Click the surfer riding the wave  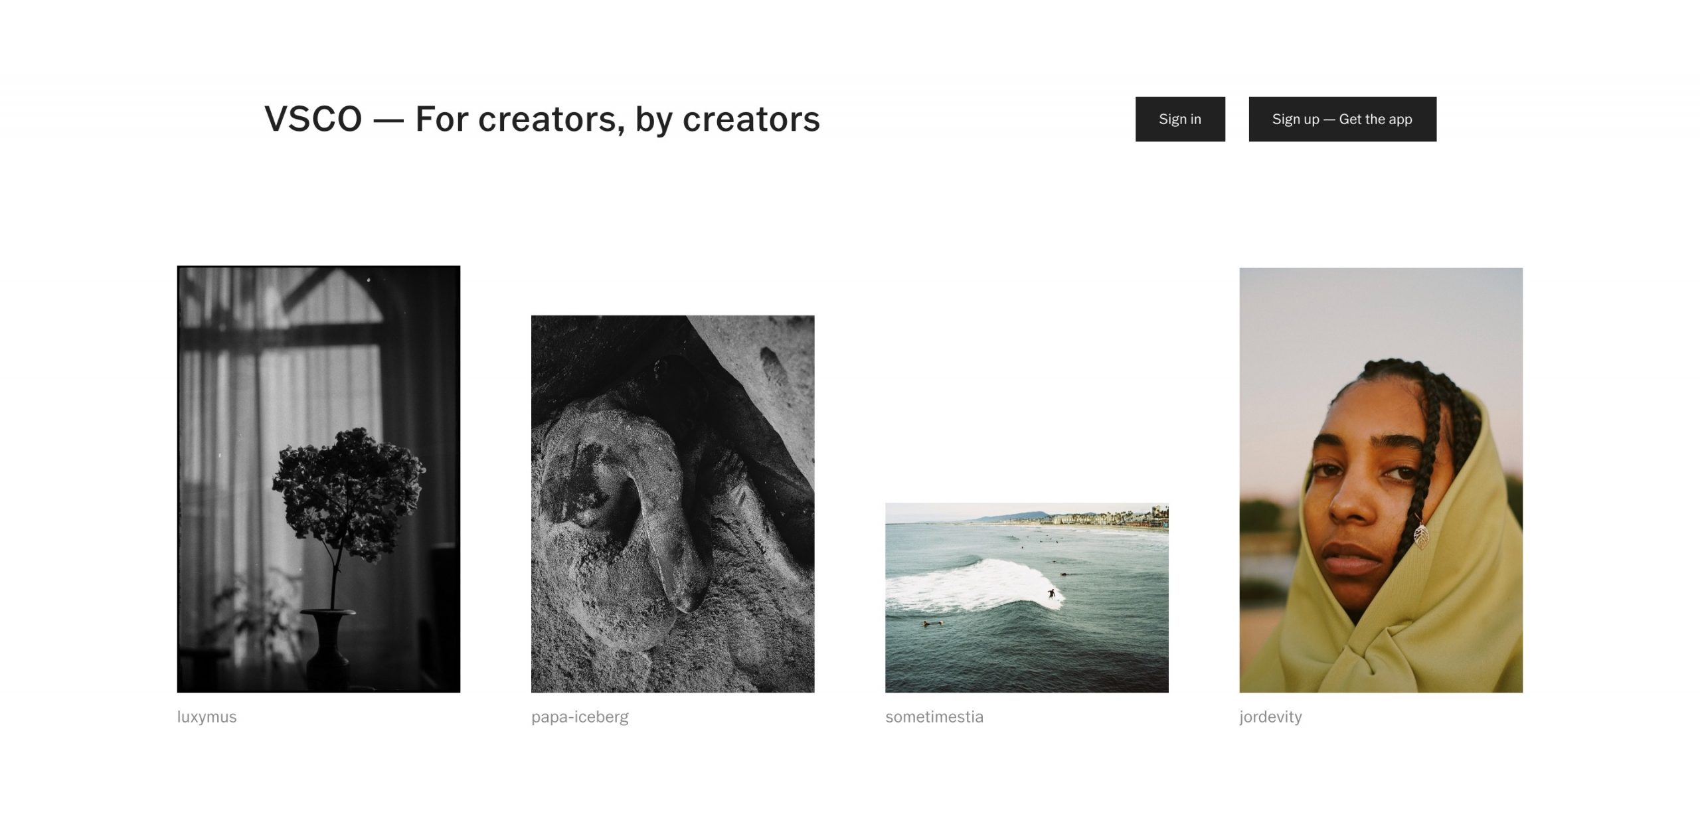1051,593
